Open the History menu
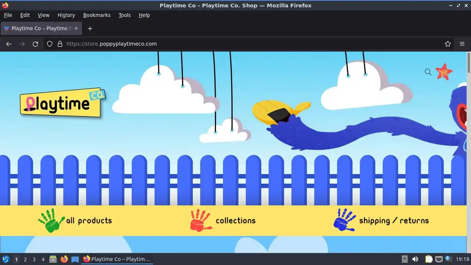Image resolution: width=471 pixels, height=265 pixels. click(x=66, y=15)
